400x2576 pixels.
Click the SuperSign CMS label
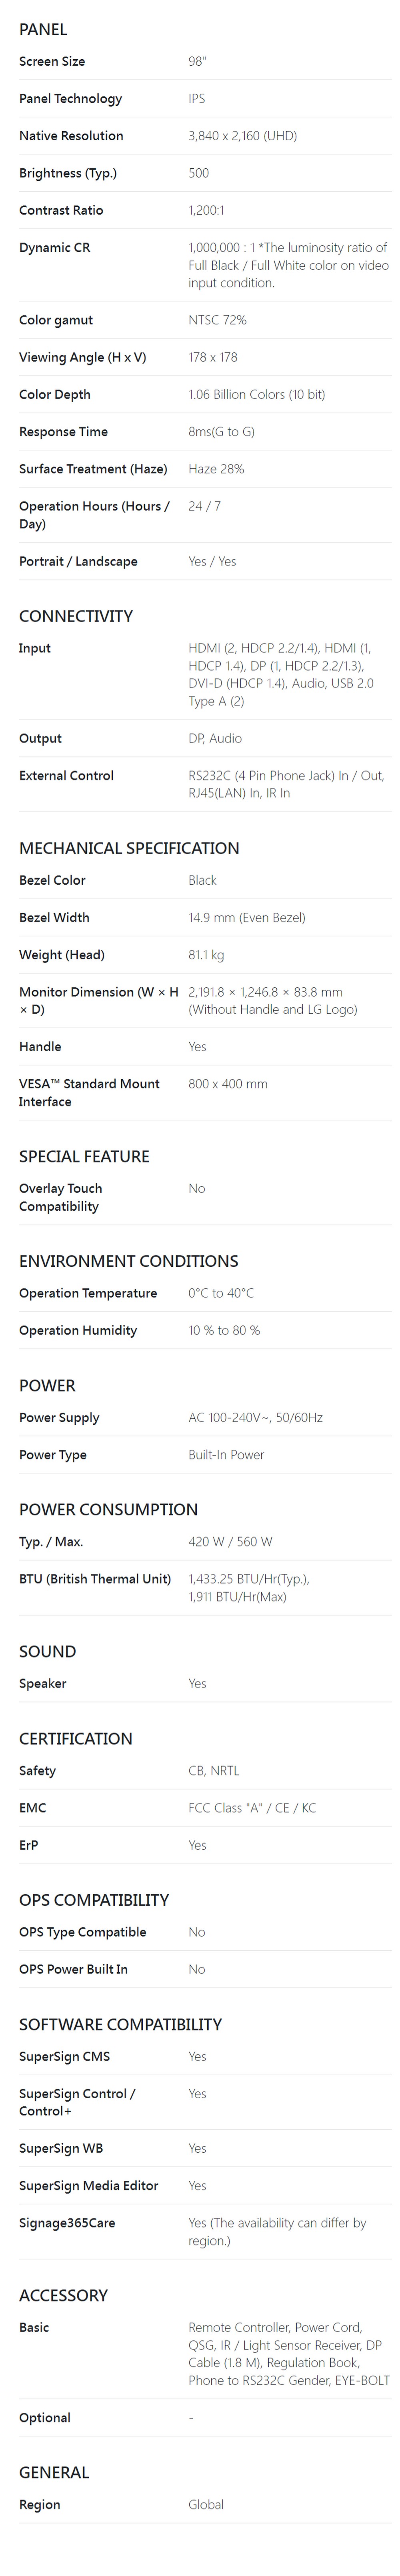coord(64,2056)
